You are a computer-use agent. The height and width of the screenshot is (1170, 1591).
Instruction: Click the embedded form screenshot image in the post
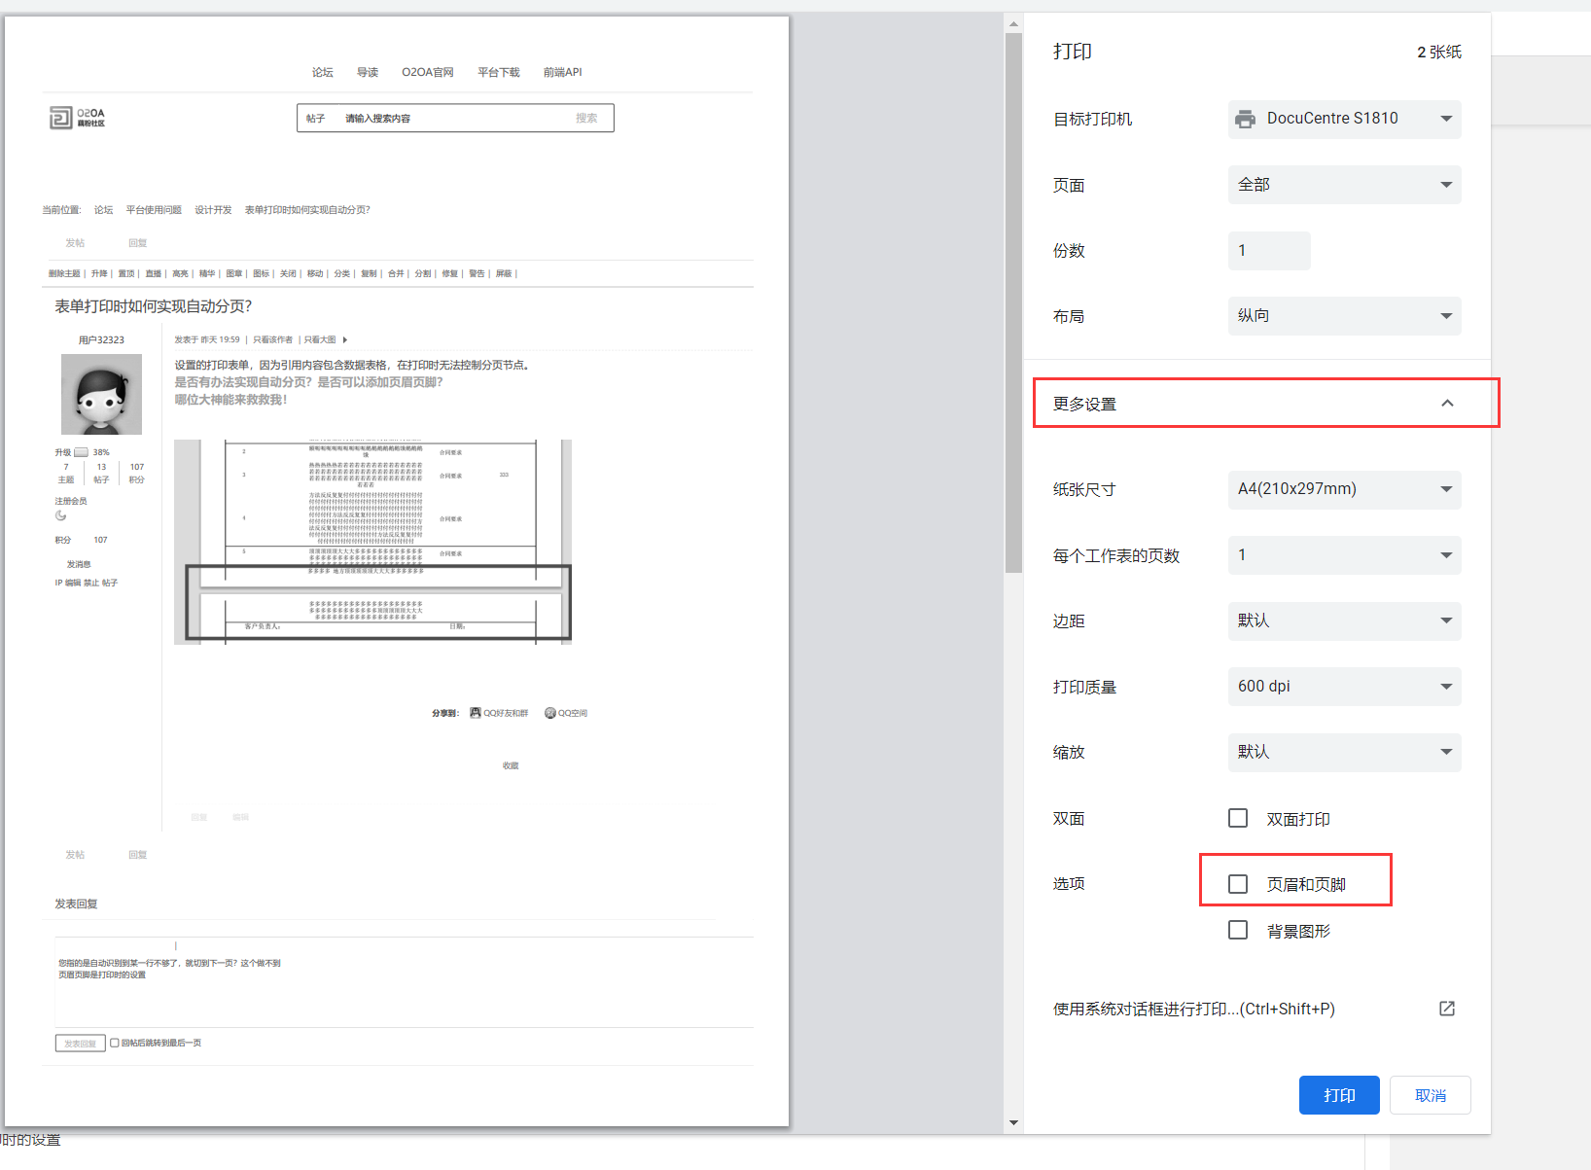point(372,542)
